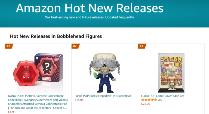Click the #2 rank badge
209x114 pixels.
click(x=75, y=46)
